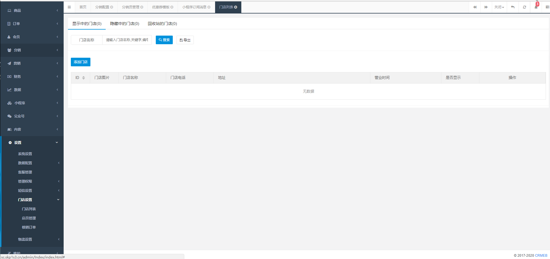Click the hamburger menu collapse icon
550x259 pixels.
pos(69,7)
